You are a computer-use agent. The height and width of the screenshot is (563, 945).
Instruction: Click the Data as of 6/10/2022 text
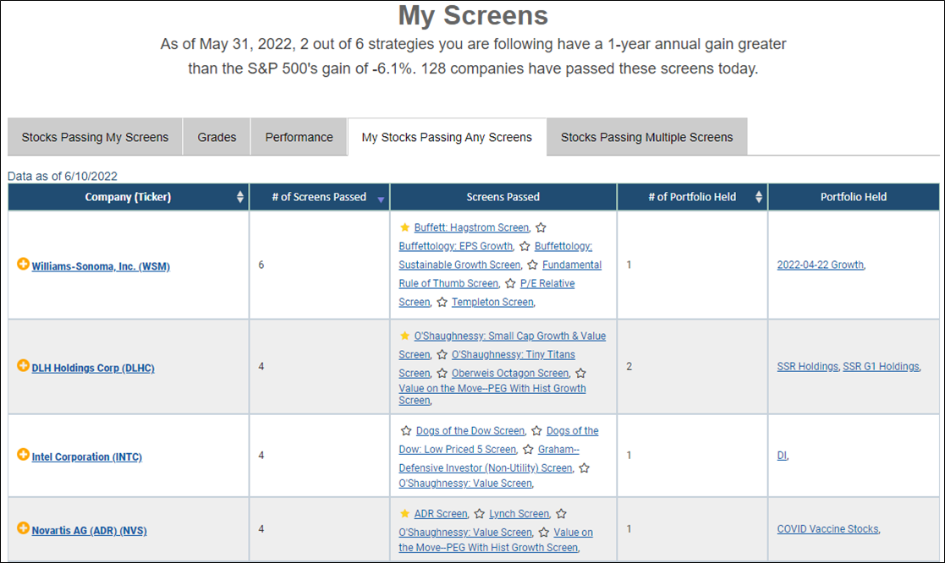pos(62,176)
